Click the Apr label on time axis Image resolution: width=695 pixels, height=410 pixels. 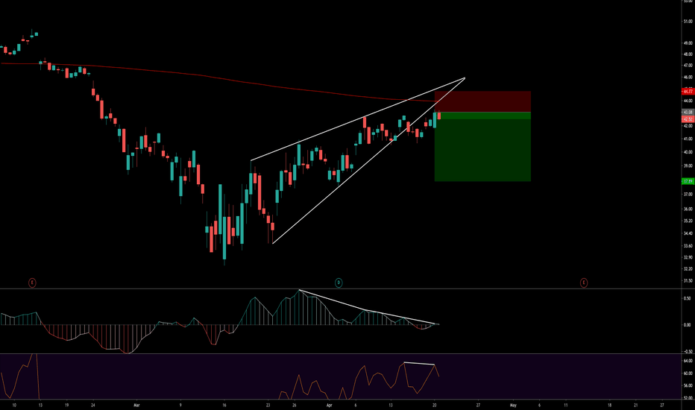[329, 405]
